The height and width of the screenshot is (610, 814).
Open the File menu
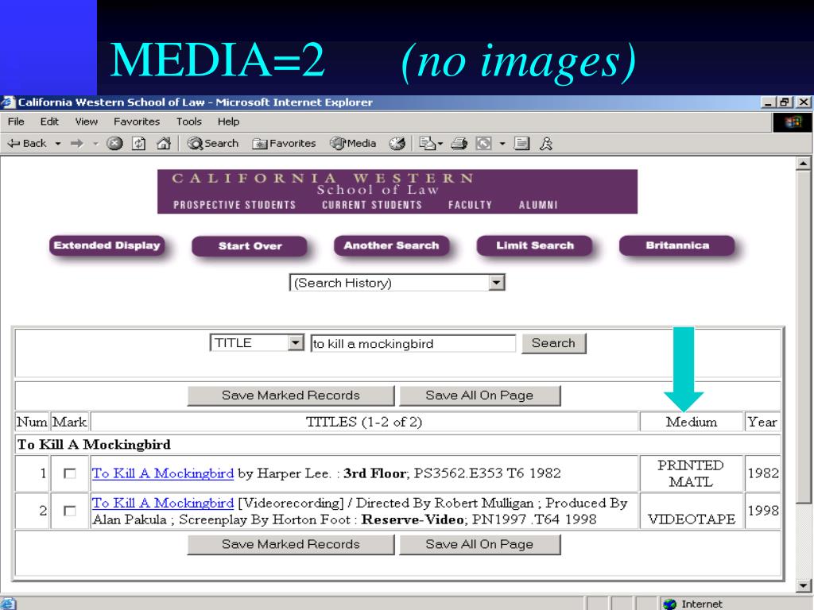[16, 122]
